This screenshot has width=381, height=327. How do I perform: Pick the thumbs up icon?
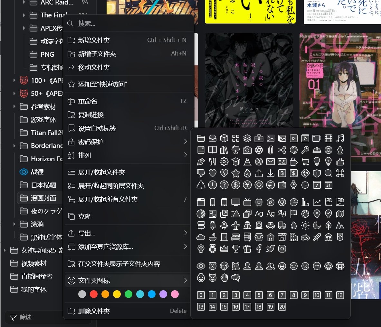(340, 162)
